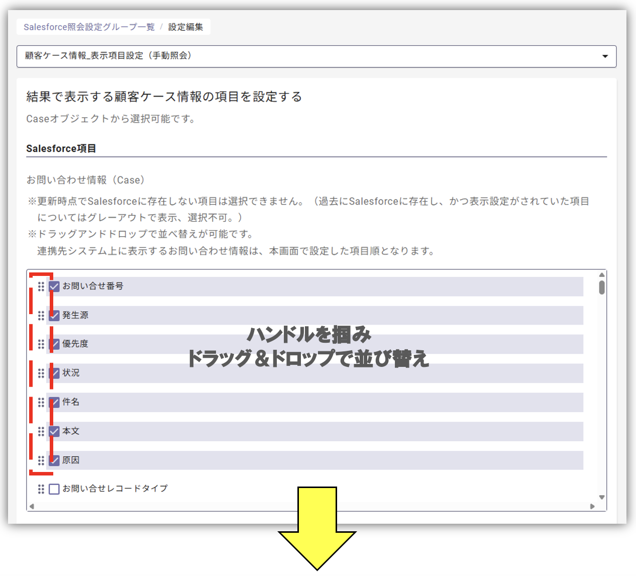This screenshot has width=636, height=576.
Task: Click the drag handle beside 発生源
Action: tap(41, 316)
